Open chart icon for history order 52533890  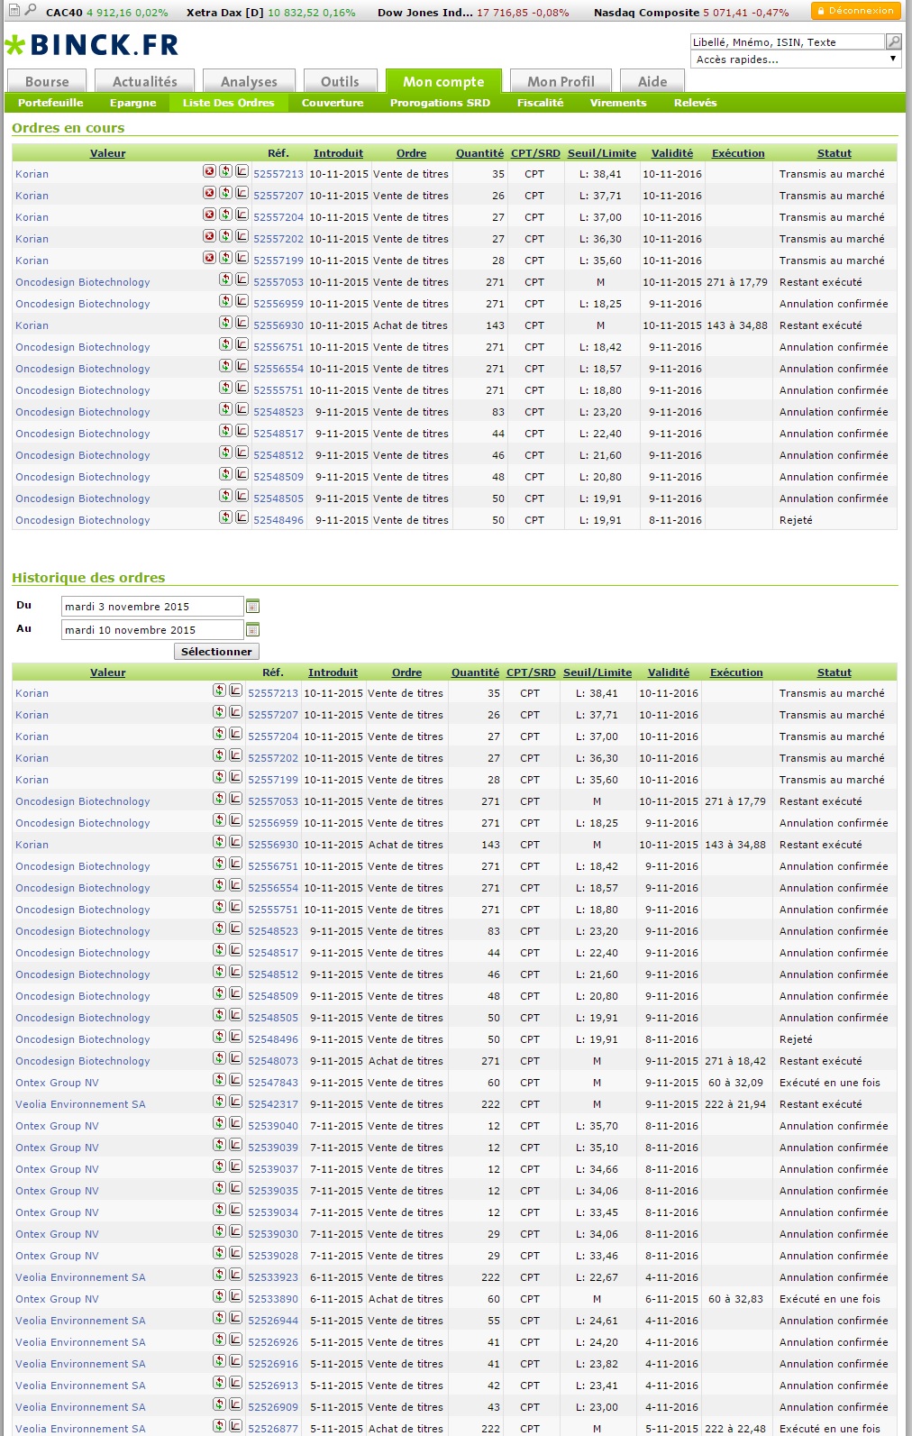(235, 1296)
